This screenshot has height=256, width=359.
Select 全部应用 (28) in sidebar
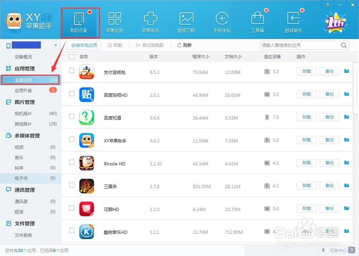pyautogui.click(x=31, y=80)
